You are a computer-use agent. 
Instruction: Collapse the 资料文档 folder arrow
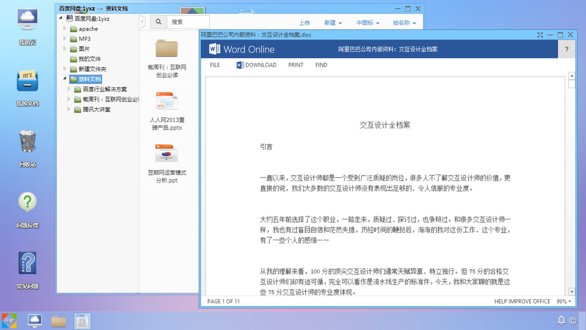(65, 79)
